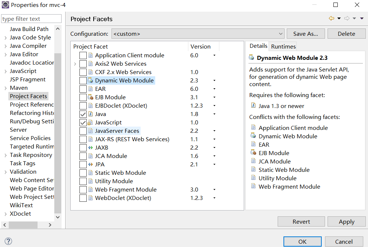Uncheck the Java facet checkbox

click(83, 114)
